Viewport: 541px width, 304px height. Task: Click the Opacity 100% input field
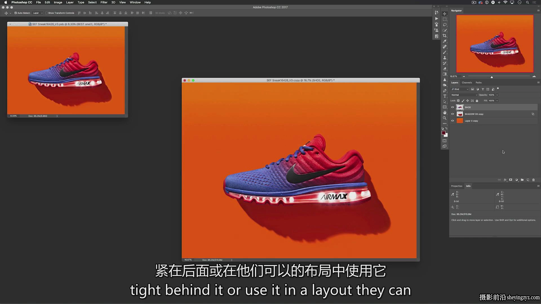pos(491,95)
